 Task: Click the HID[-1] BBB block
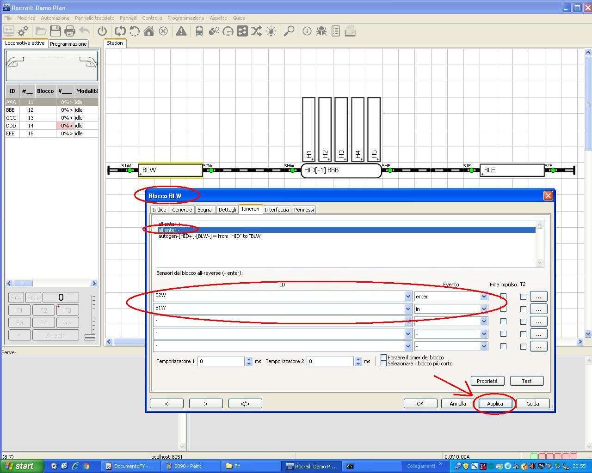[x=341, y=170]
